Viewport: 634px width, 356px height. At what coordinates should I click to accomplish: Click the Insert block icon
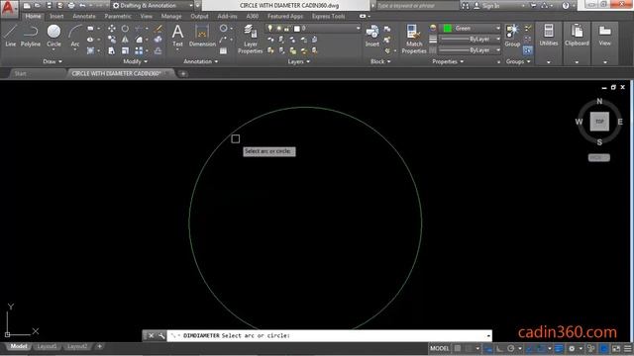[x=372, y=36]
